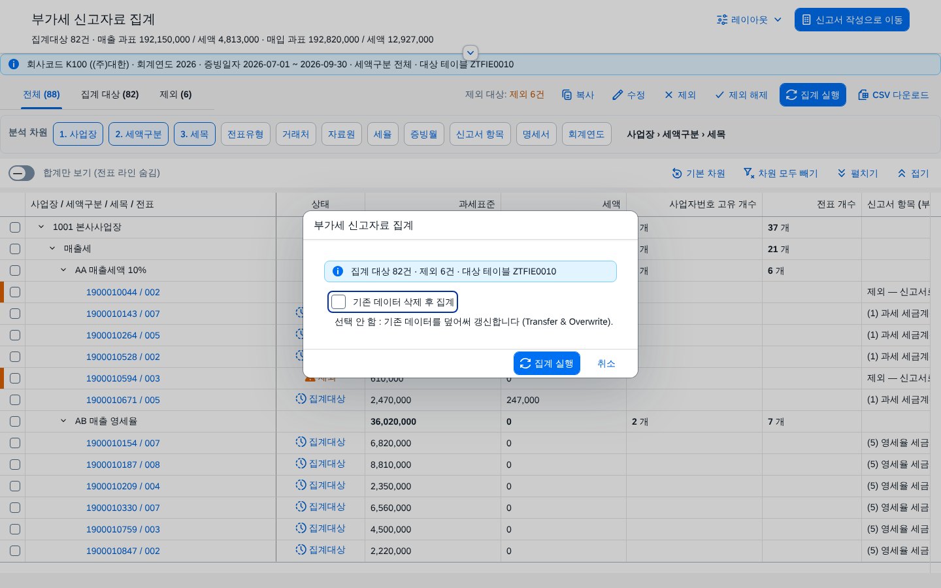Click 기본 차원 reset button

[699, 173]
